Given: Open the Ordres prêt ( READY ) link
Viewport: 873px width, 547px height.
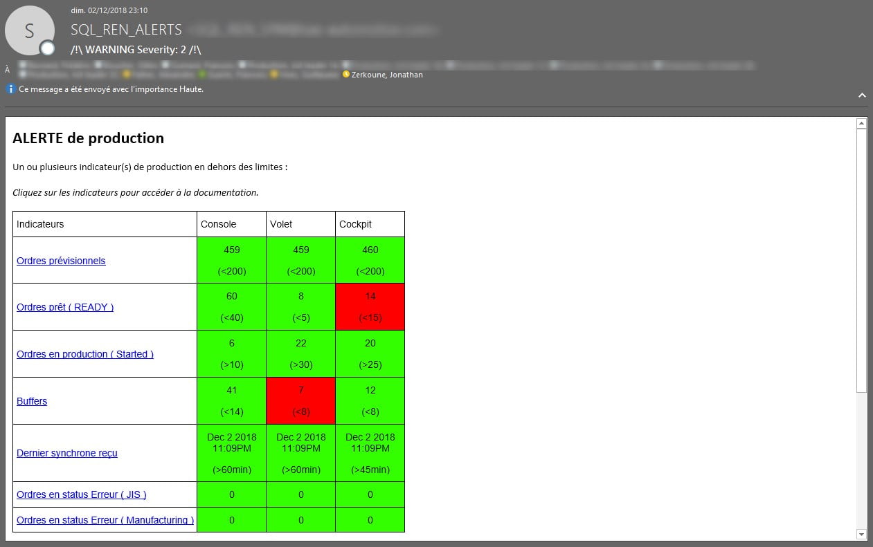Looking at the screenshot, I should point(65,307).
